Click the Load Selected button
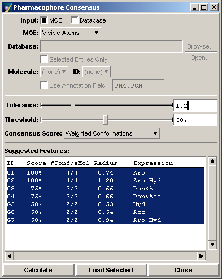Screen dimensions: 222x279 [111, 270]
